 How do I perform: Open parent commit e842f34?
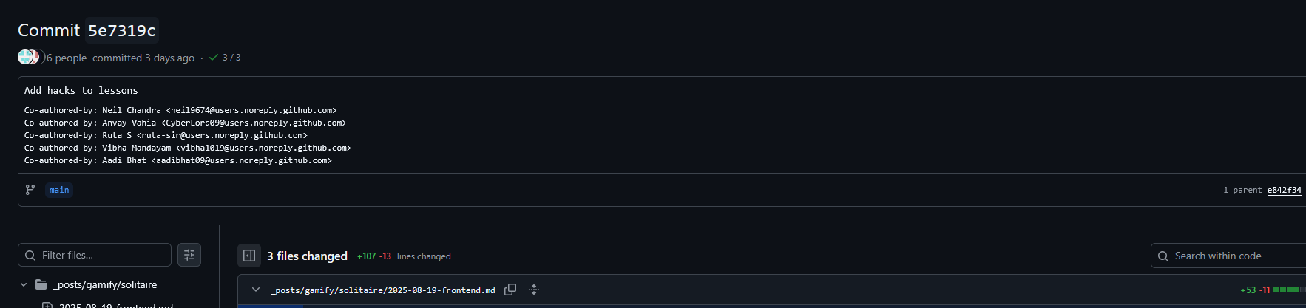(1284, 190)
